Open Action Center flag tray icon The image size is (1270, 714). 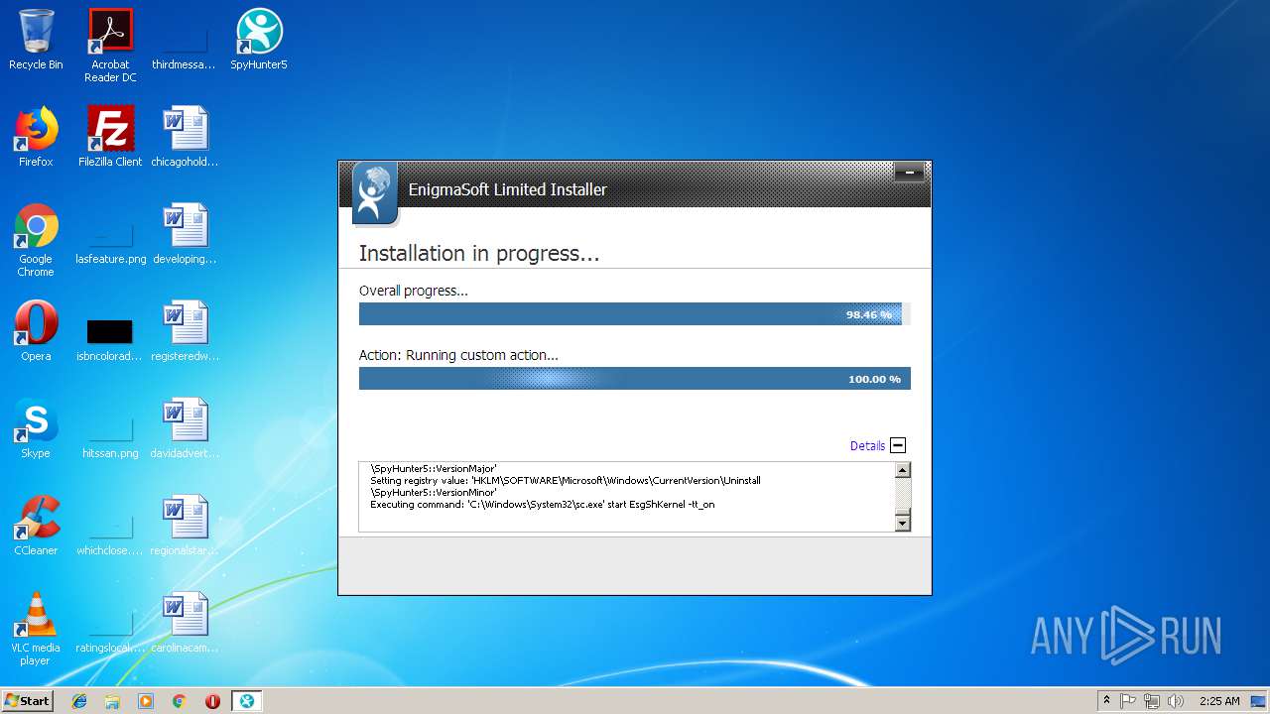tap(1128, 701)
